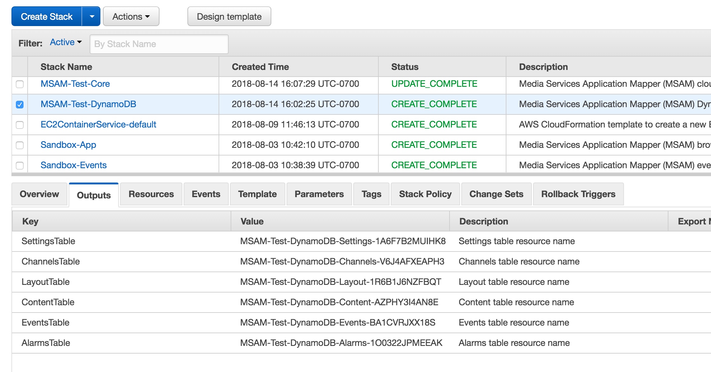Open the Template tab
Viewport: 711px width, 372px height.
point(257,194)
